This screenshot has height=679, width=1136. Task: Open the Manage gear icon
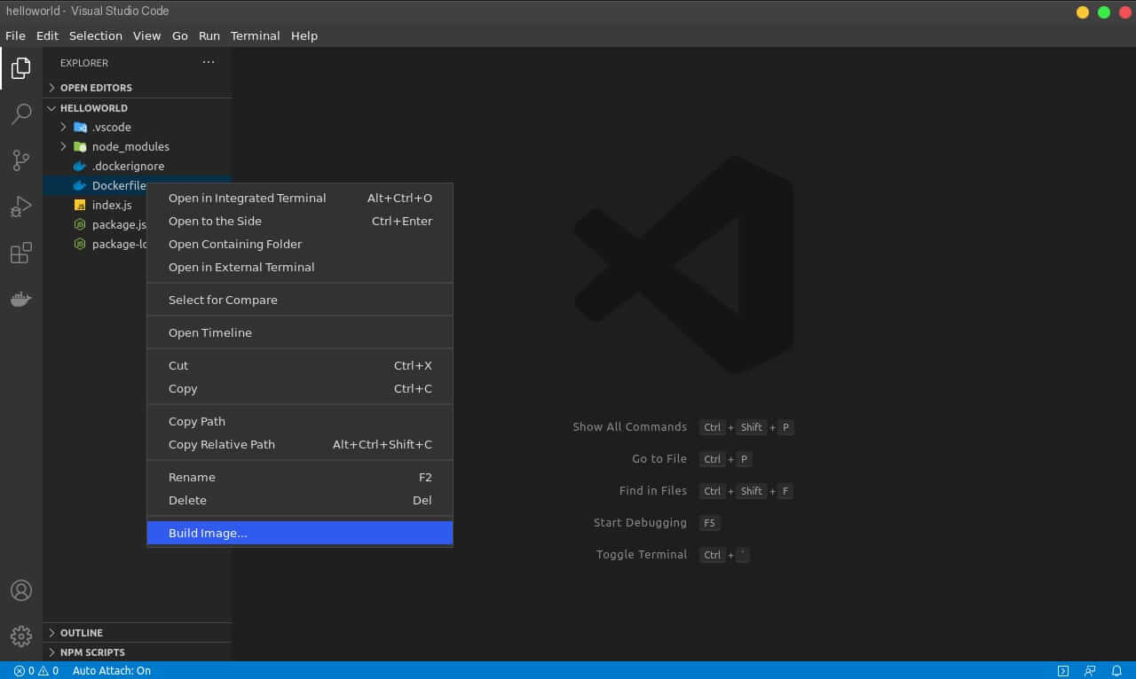pyautogui.click(x=21, y=636)
